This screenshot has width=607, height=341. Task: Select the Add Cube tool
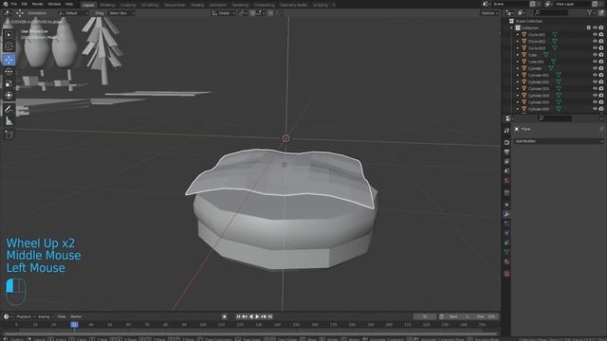point(9,135)
